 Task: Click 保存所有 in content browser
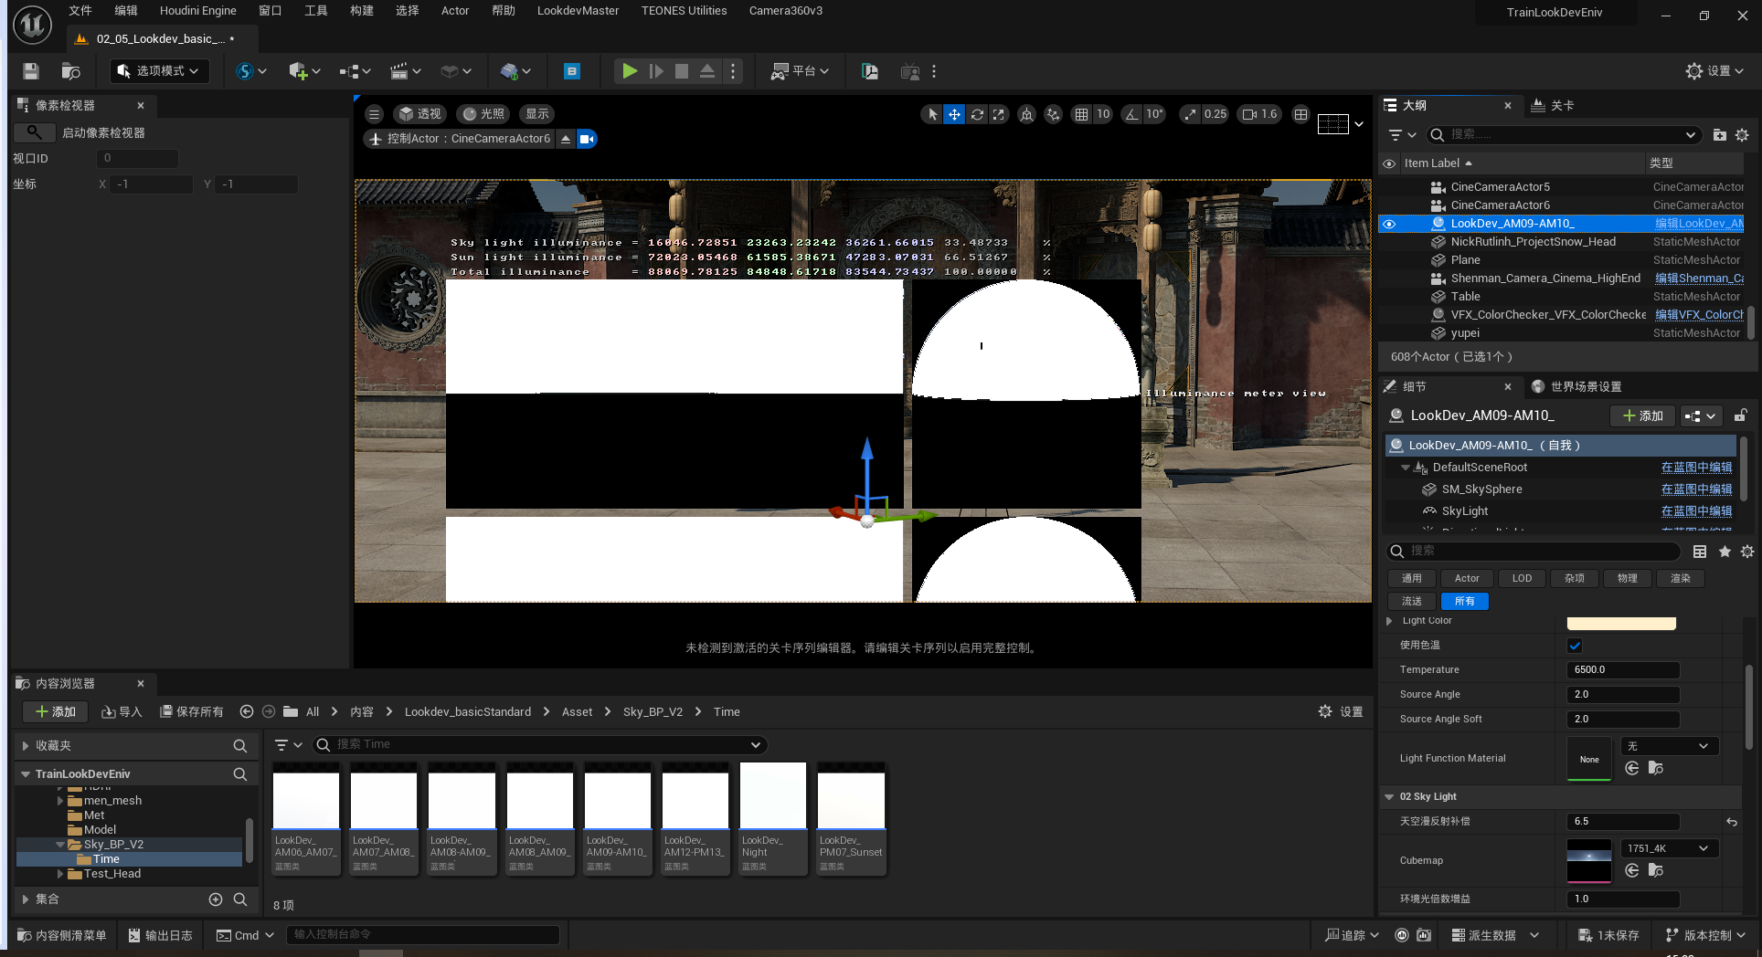click(192, 712)
